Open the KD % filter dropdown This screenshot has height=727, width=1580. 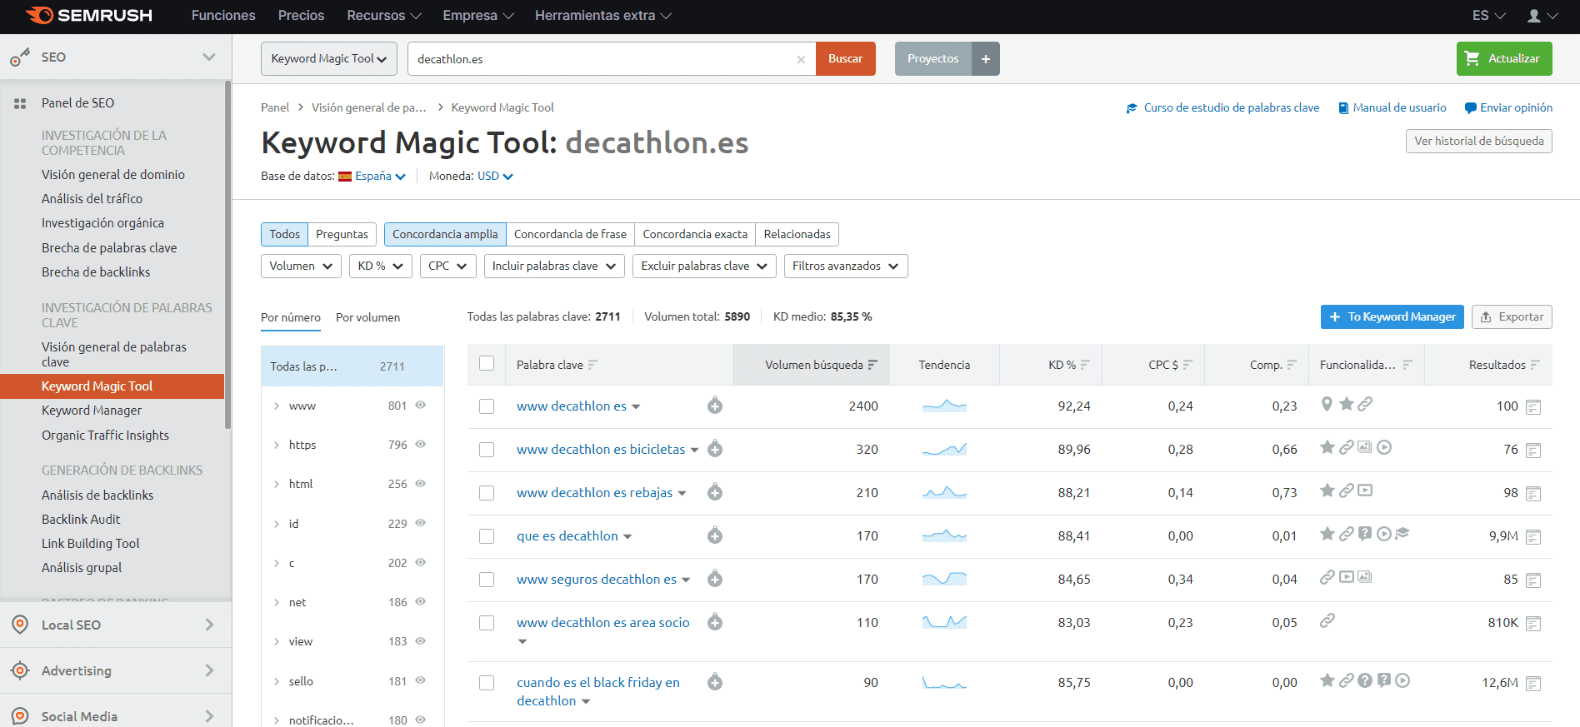click(380, 266)
